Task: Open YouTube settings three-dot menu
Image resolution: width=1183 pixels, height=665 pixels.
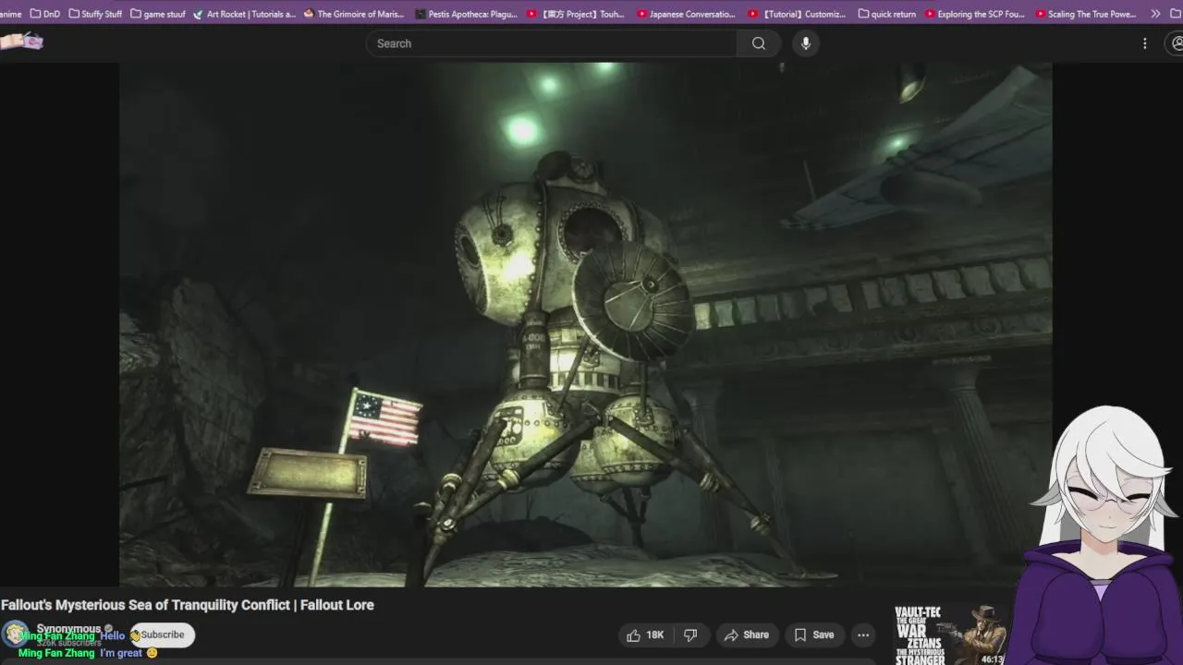Action: 1144,43
